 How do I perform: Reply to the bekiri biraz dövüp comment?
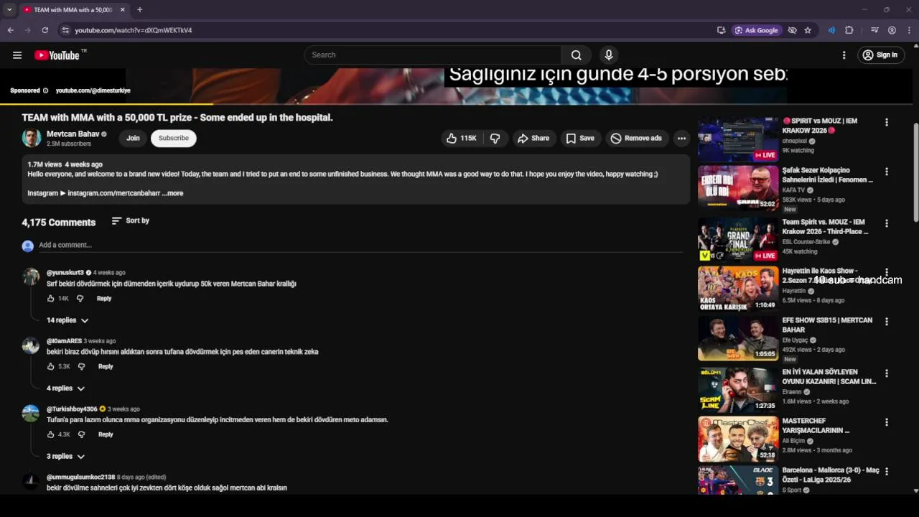pyautogui.click(x=106, y=367)
